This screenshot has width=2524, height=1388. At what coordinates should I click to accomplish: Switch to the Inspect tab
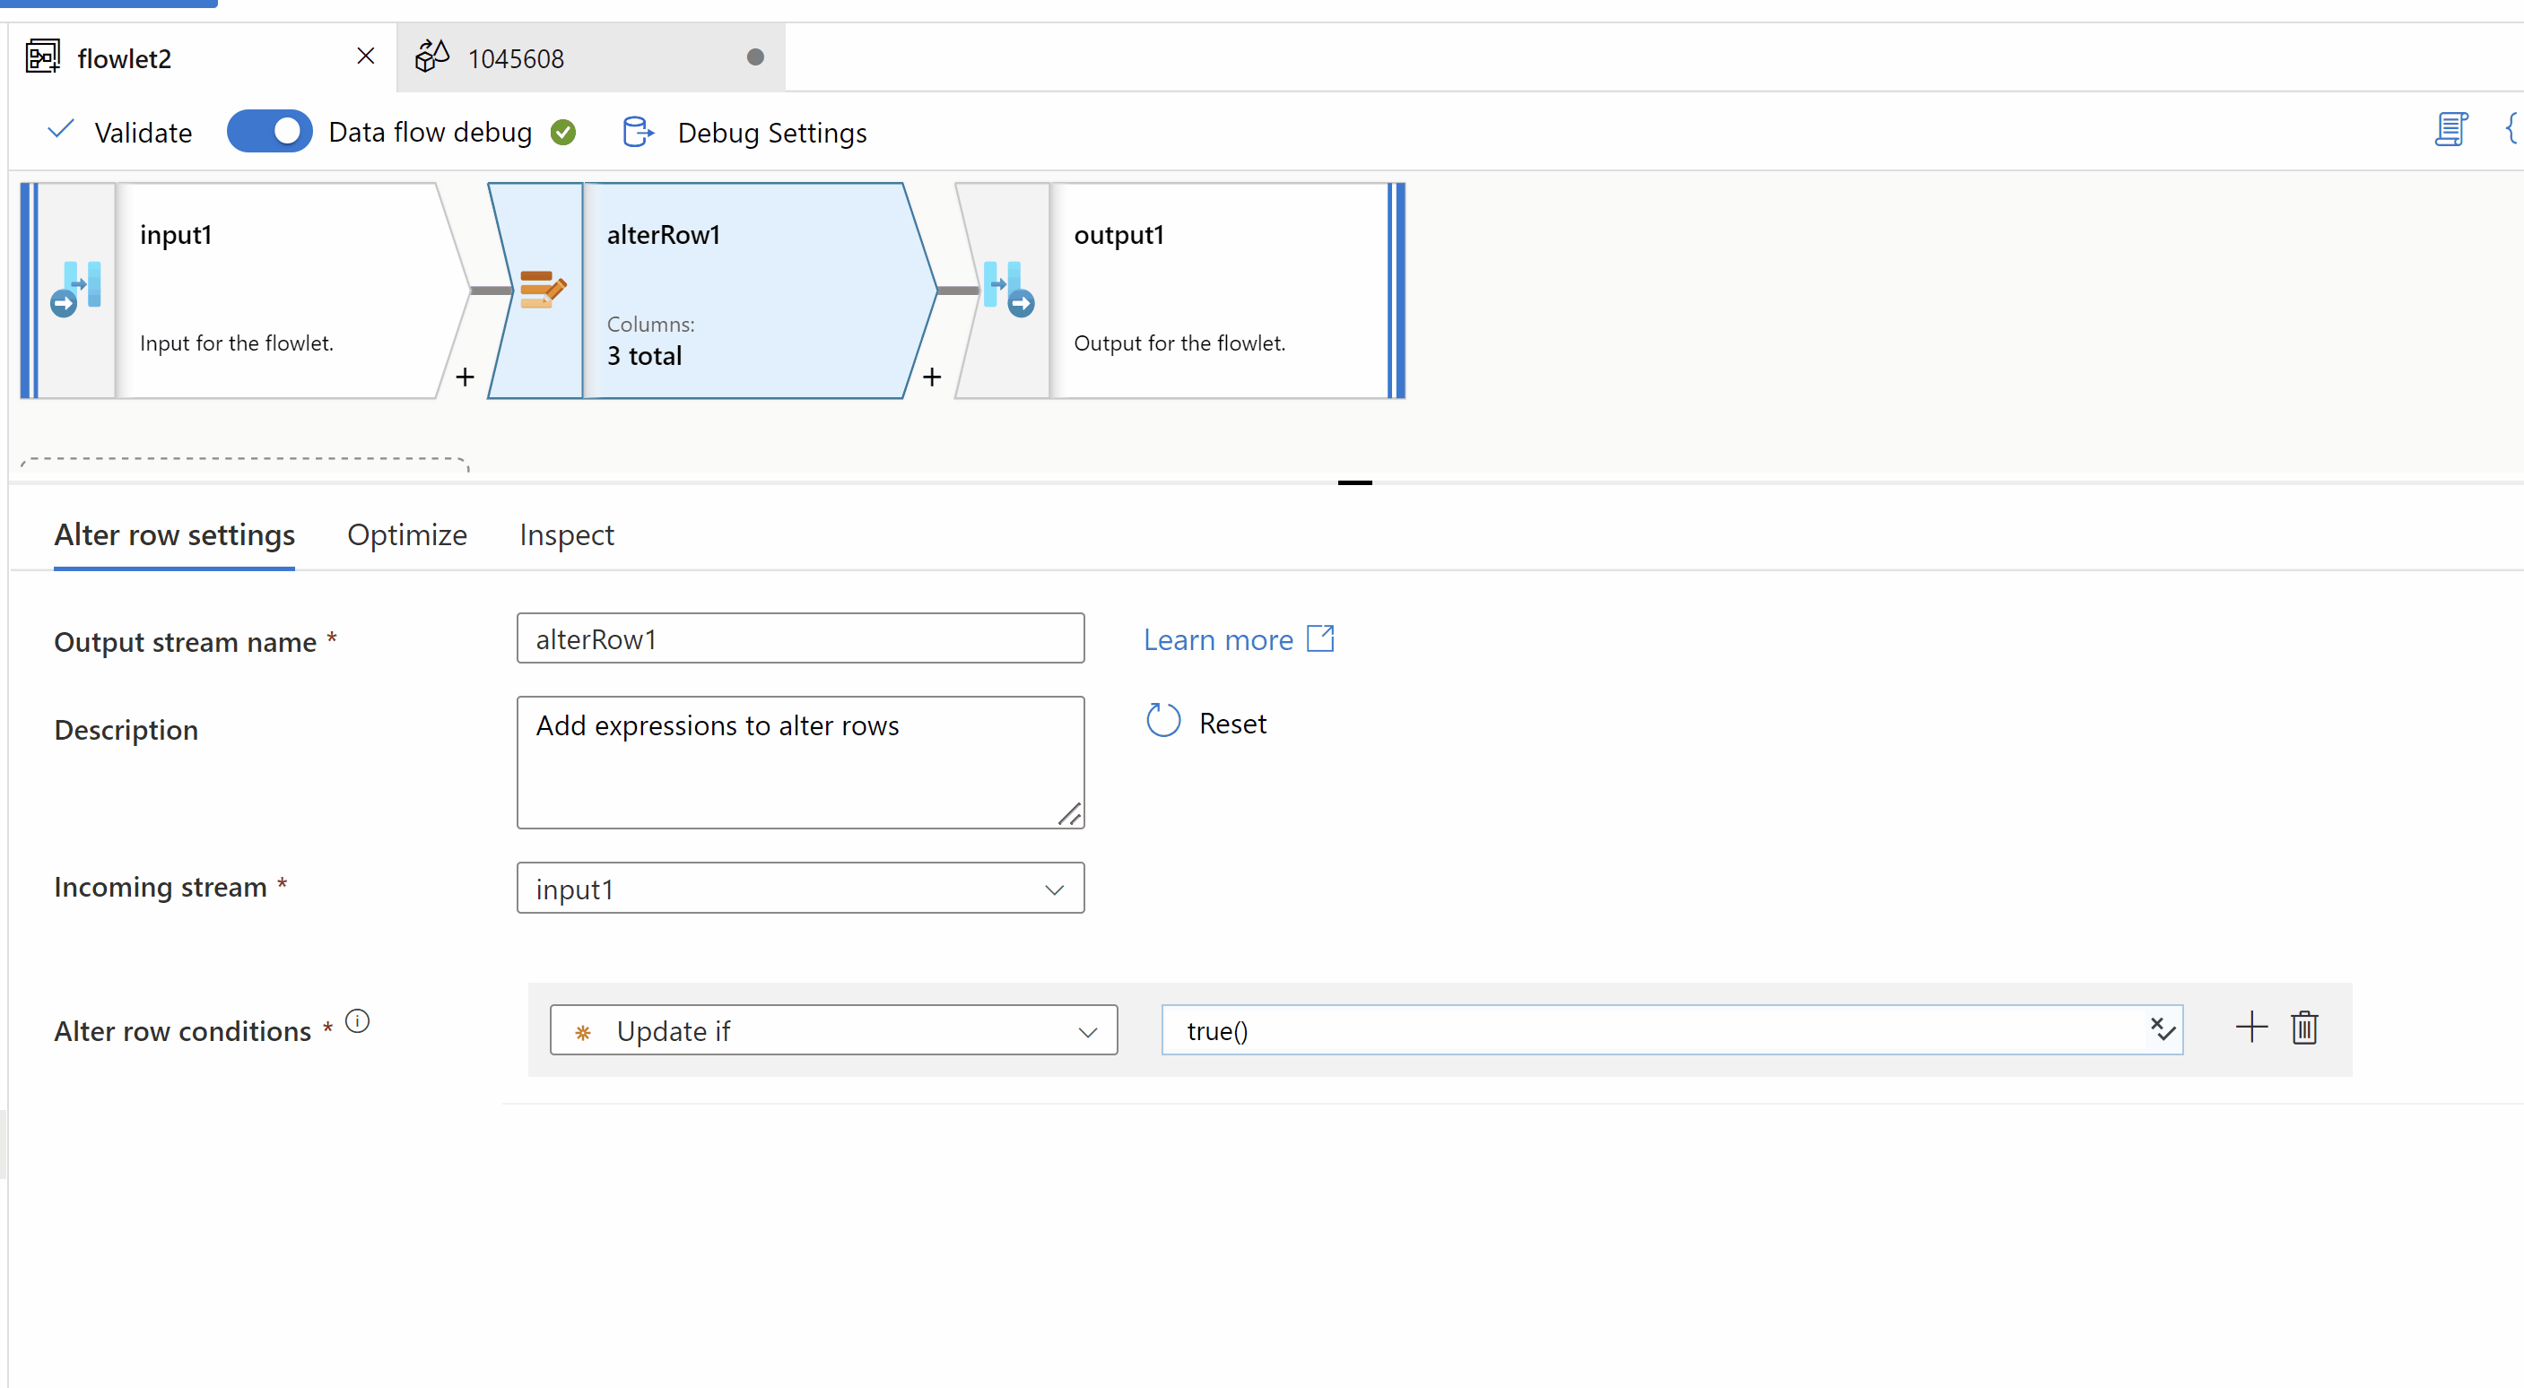[566, 534]
